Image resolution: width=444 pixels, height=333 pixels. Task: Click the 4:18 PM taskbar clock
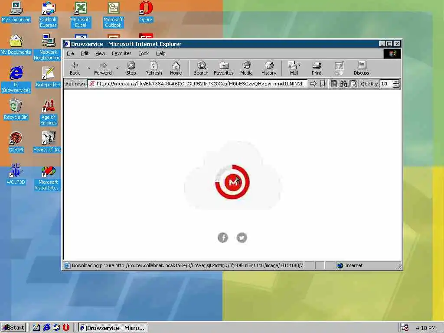click(x=426, y=328)
